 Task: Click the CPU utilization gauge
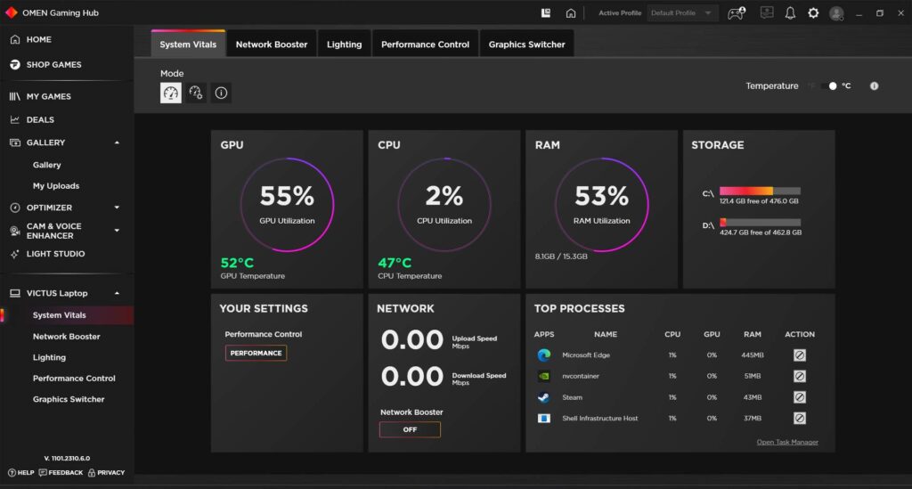tap(444, 205)
